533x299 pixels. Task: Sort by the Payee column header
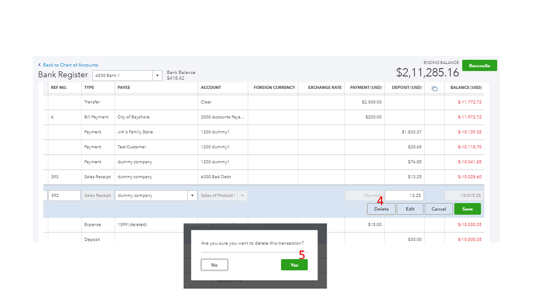point(124,87)
